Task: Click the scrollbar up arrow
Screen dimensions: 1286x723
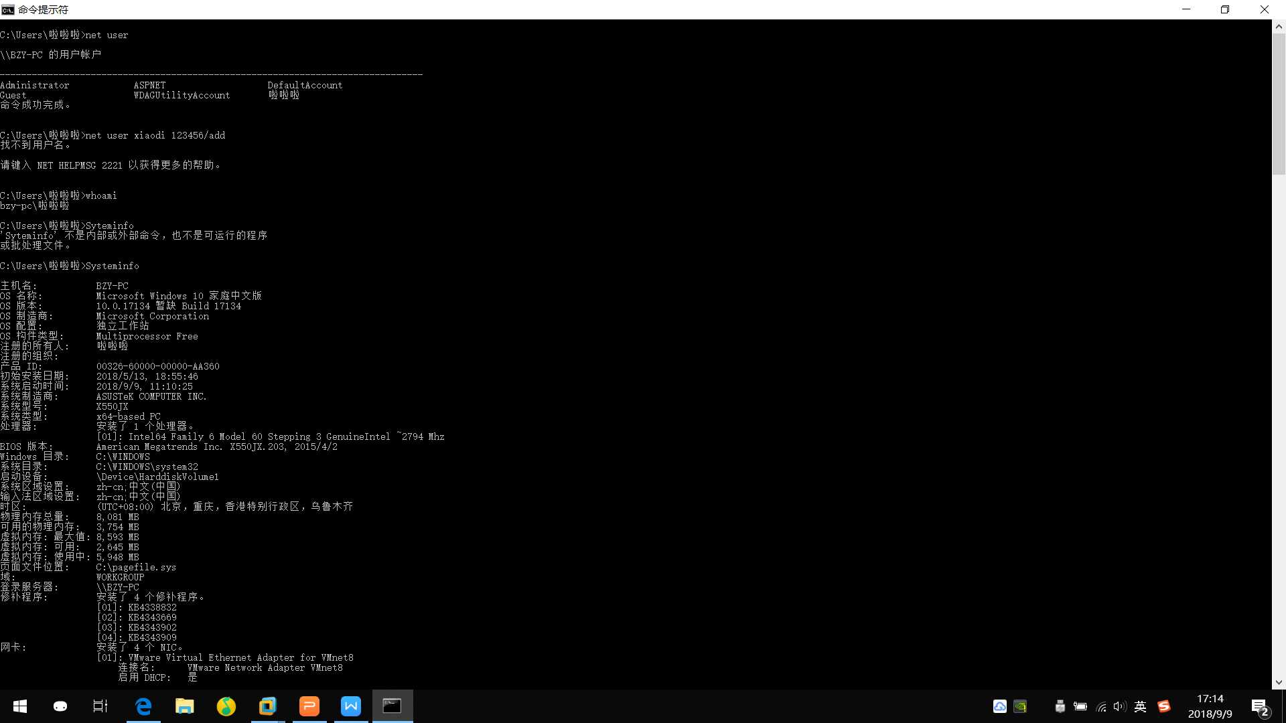Action: [x=1279, y=27]
